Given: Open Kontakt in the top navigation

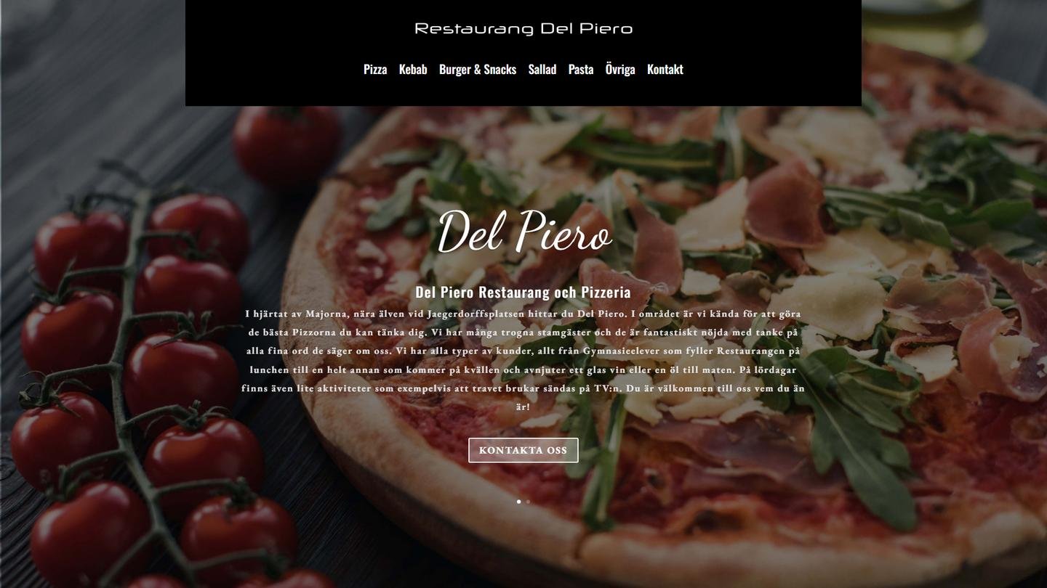Looking at the screenshot, I should 665,70.
